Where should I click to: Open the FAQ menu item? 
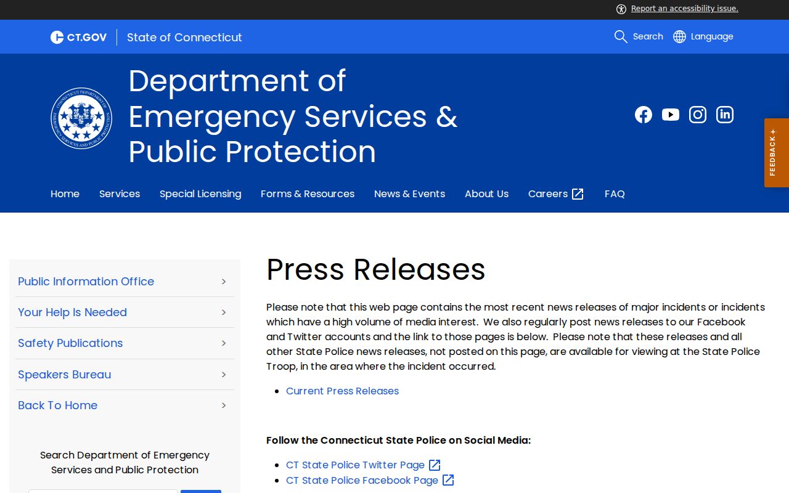(615, 194)
